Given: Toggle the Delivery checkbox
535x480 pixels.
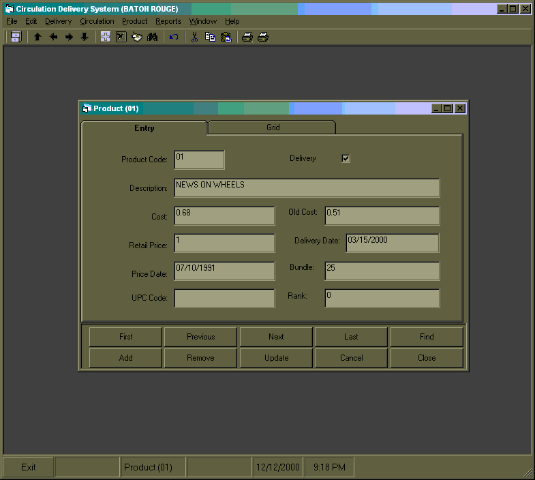Looking at the screenshot, I should click(x=346, y=159).
